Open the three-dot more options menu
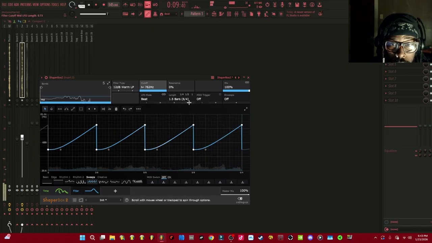 pyautogui.click(x=138, y=109)
